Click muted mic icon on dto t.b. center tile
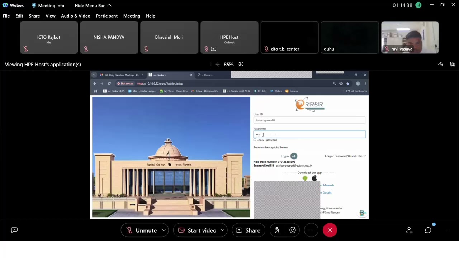The height and width of the screenshot is (258, 459). click(x=266, y=49)
